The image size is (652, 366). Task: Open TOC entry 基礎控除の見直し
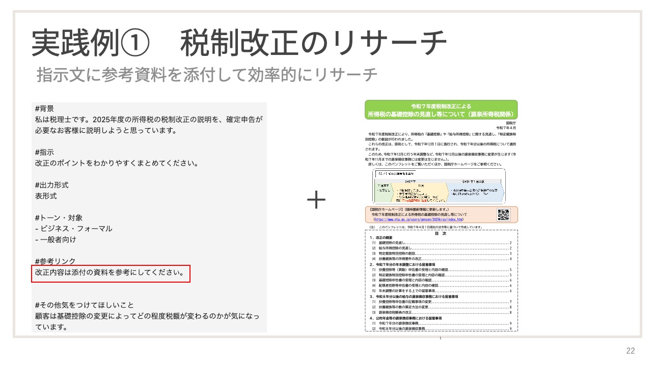[x=391, y=242]
